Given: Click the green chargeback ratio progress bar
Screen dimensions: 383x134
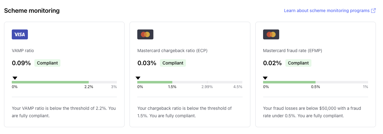Looking at the screenshot, I should coord(155,82).
